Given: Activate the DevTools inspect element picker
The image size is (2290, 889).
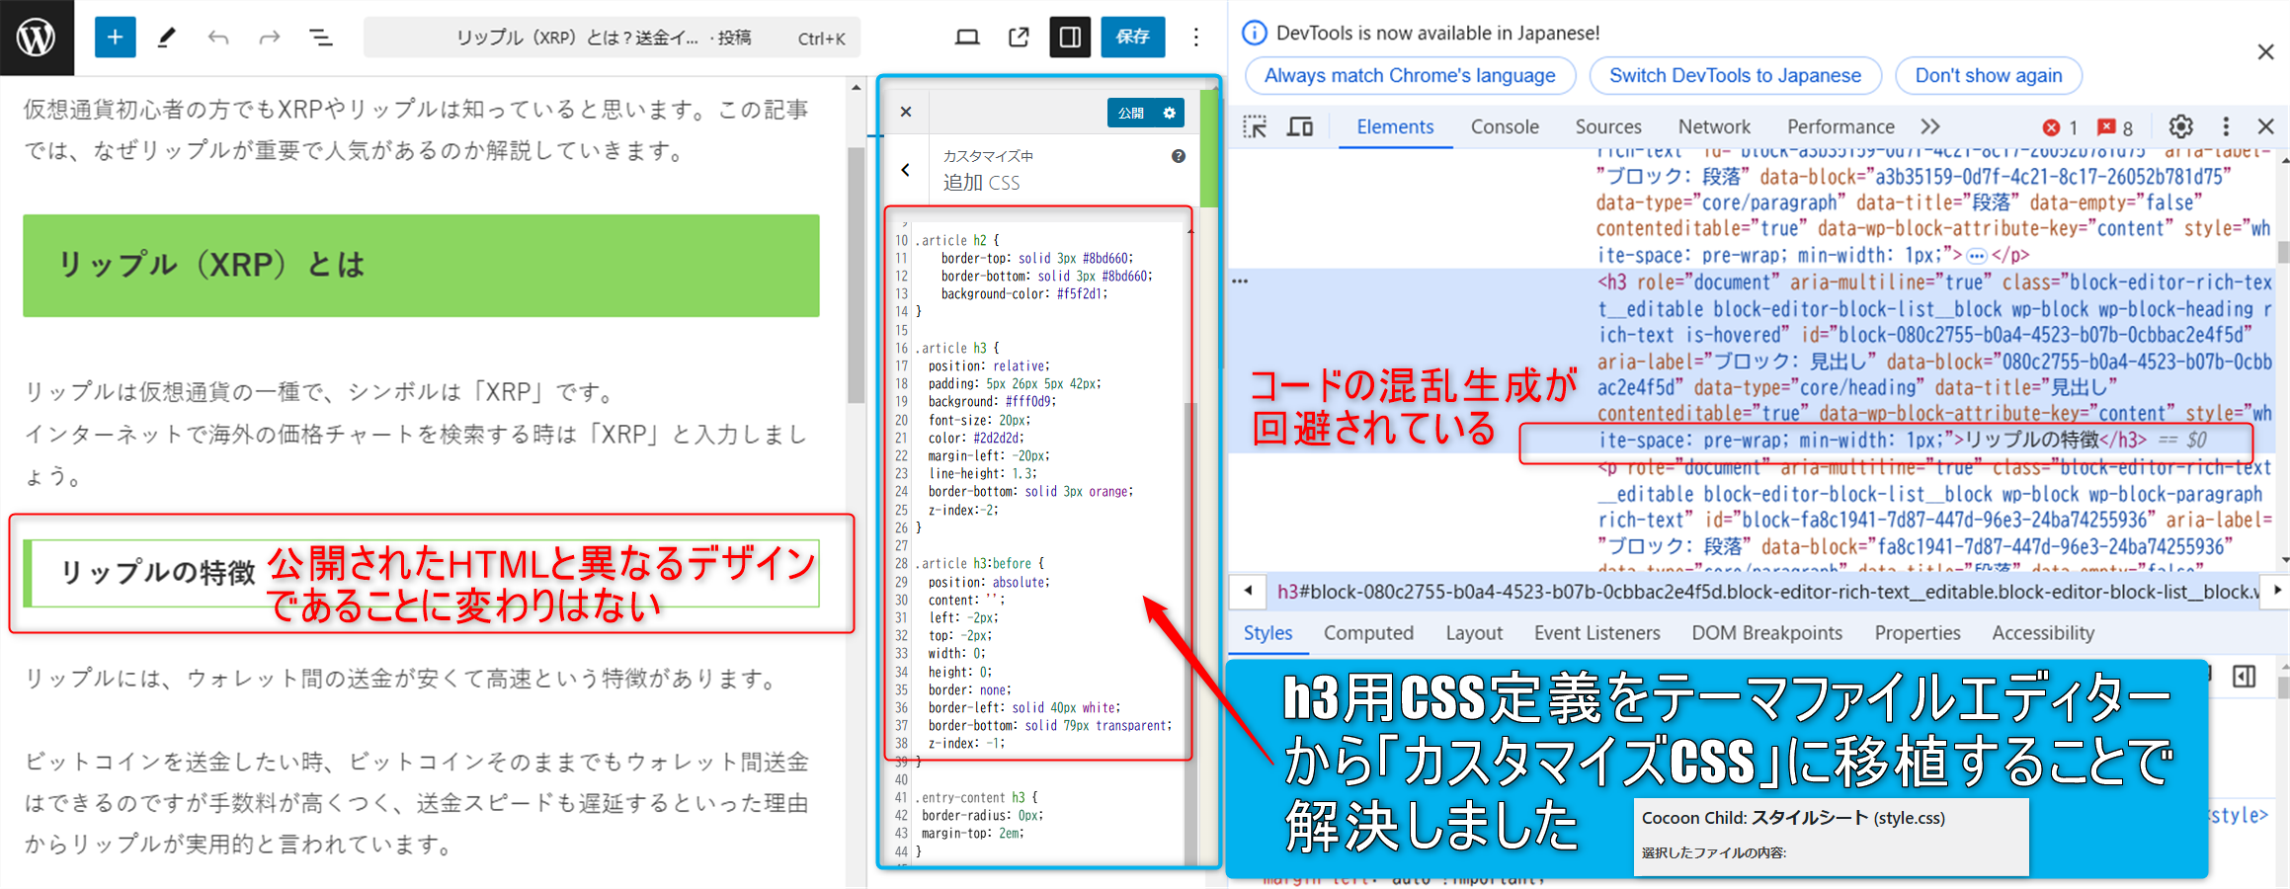Looking at the screenshot, I should (1255, 126).
